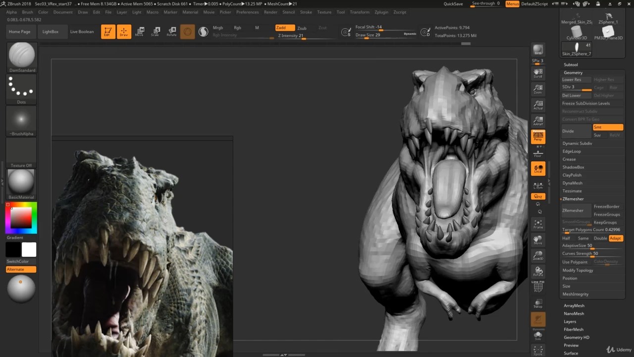The width and height of the screenshot is (634, 357).
Task: Expand the Subtool palette
Action: tap(571, 64)
